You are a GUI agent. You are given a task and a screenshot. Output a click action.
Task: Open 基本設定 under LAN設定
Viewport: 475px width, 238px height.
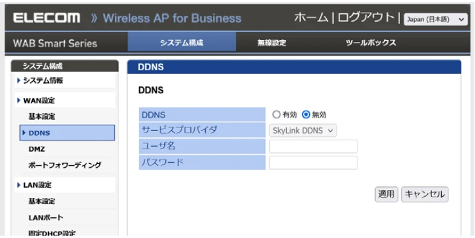pos(42,201)
